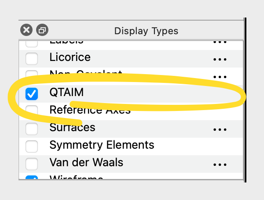This screenshot has width=264, height=200.
Task: Toggle the Surfaces checkbox on
Action: (32, 129)
